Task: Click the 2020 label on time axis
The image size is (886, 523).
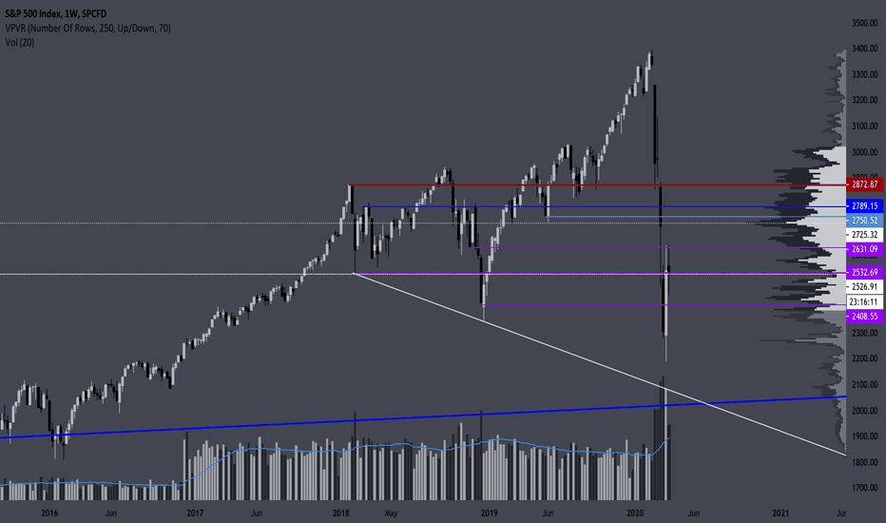Action: [x=636, y=513]
